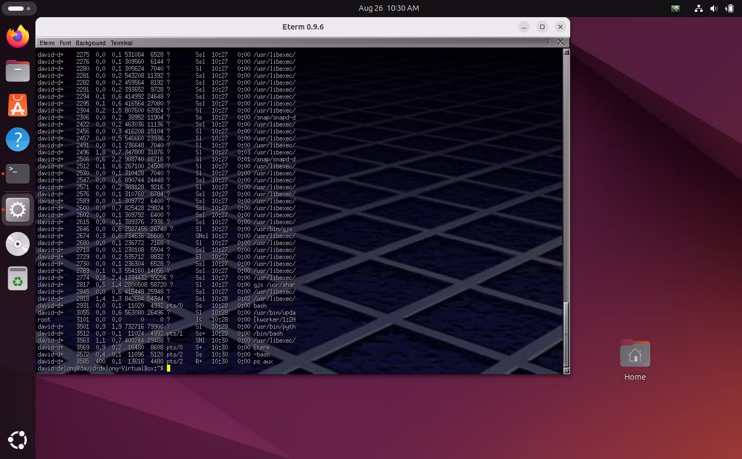Image resolution: width=742 pixels, height=459 pixels.
Task: Expand the Background menu
Action: [90, 43]
